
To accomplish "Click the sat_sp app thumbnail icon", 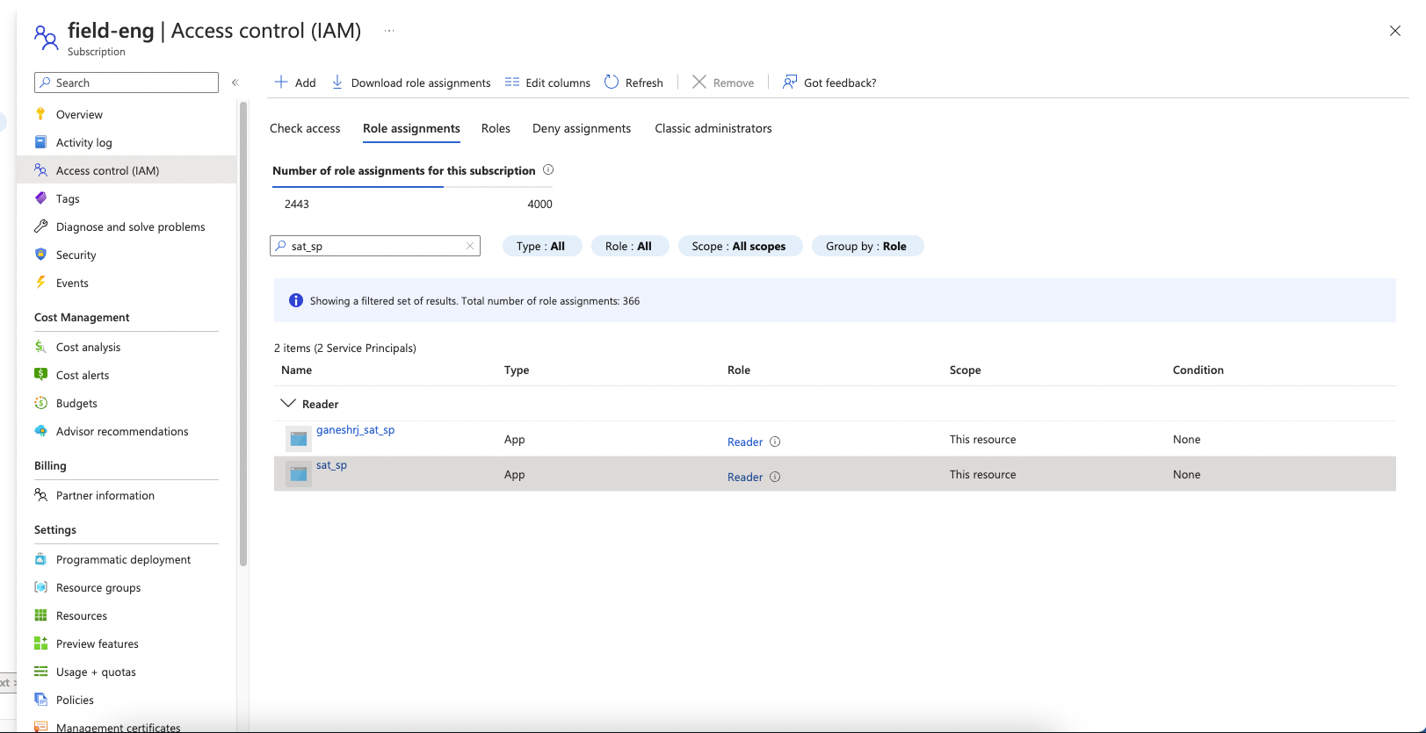I will coord(299,474).
